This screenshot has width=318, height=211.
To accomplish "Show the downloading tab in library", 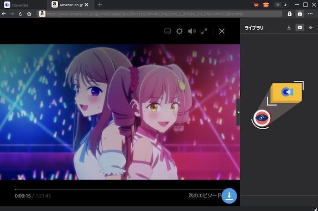I will tap(289, 27).
